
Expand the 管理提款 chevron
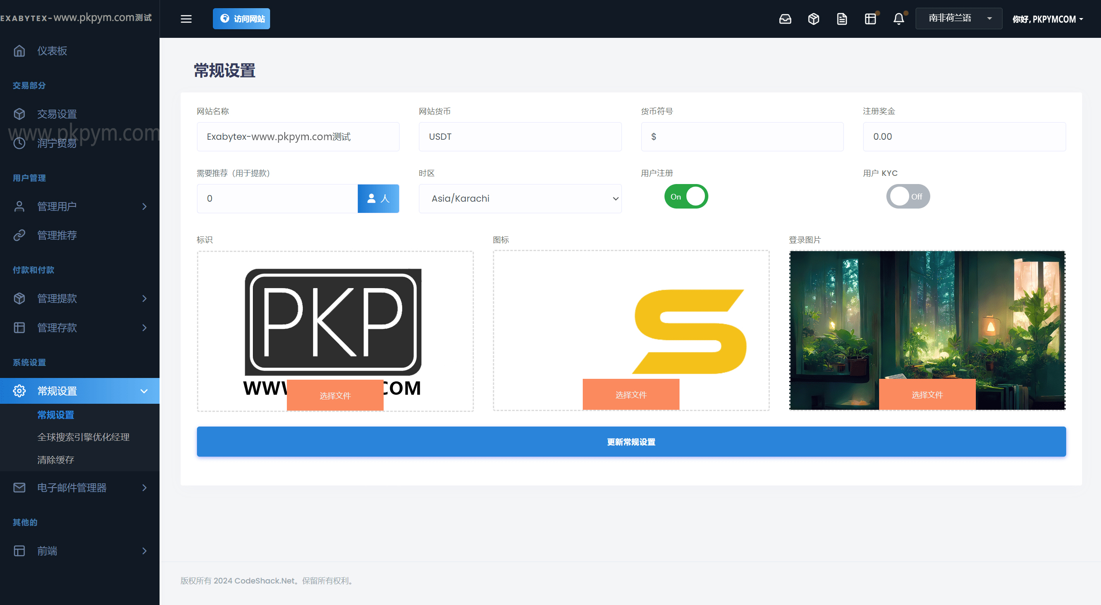145,298
